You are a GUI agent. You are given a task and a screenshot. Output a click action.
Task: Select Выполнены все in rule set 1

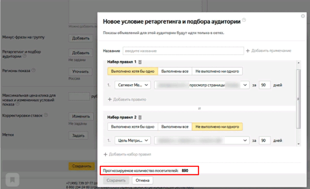pyautogui.click(x=175, y=71)
